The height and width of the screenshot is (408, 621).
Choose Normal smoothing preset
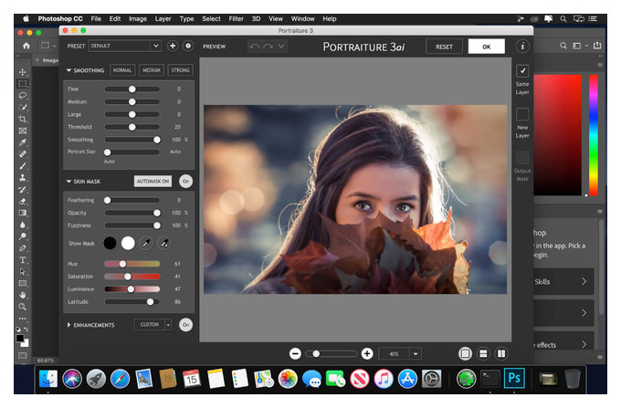coord(122,70)
